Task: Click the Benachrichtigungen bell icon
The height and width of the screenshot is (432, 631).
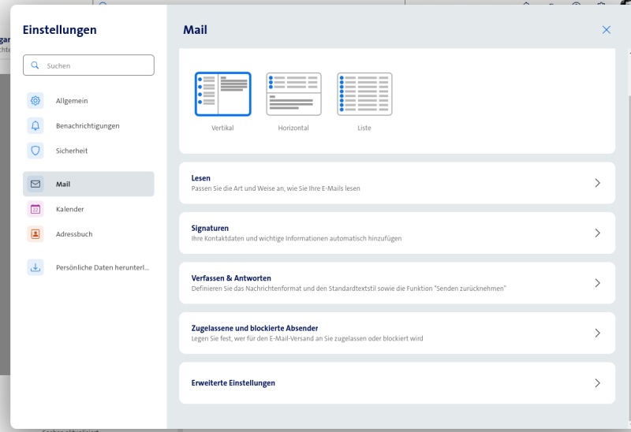Action: coord(35,126)
